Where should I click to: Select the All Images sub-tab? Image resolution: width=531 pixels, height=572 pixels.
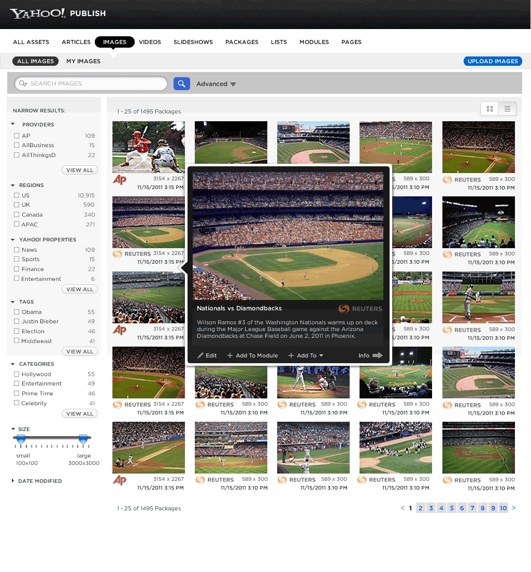coord(35,61)
